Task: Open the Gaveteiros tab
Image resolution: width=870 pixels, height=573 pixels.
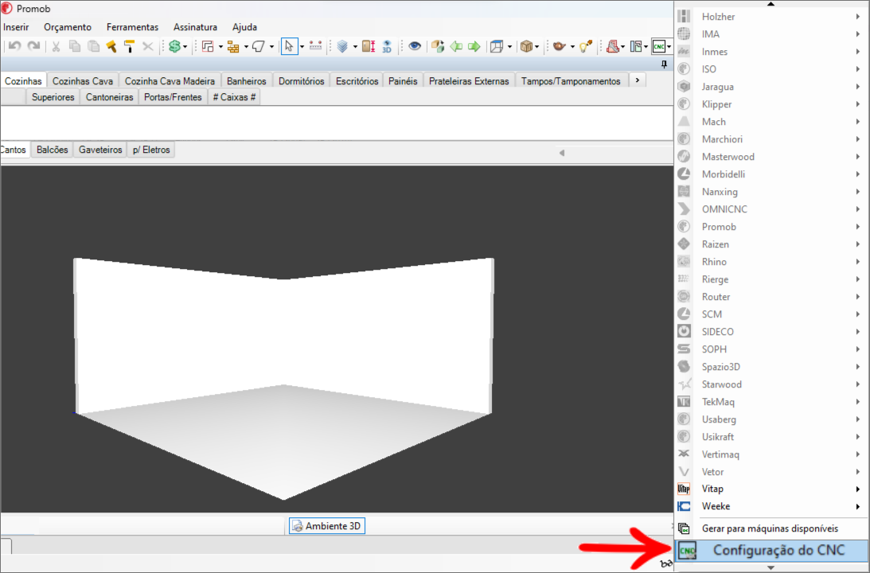Action: coord(100,150)
